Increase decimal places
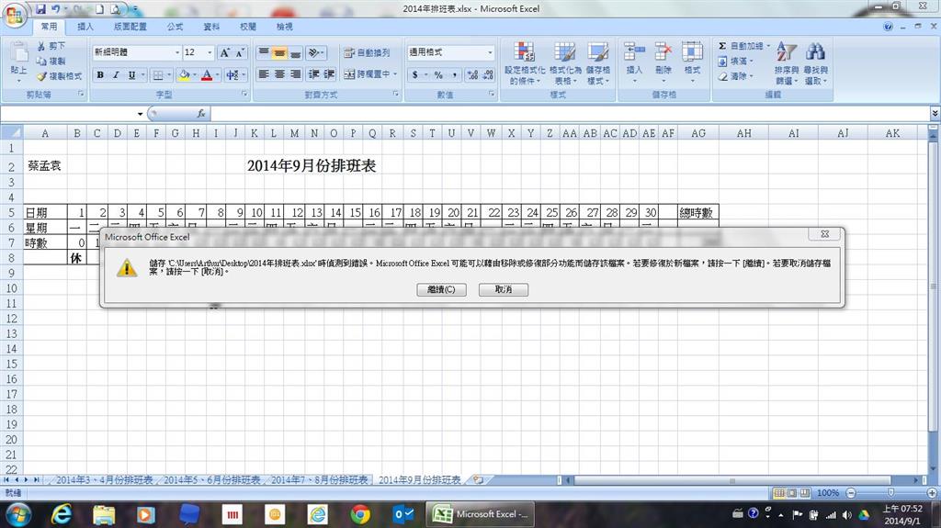The image size is (941, 528). point(473,75)
